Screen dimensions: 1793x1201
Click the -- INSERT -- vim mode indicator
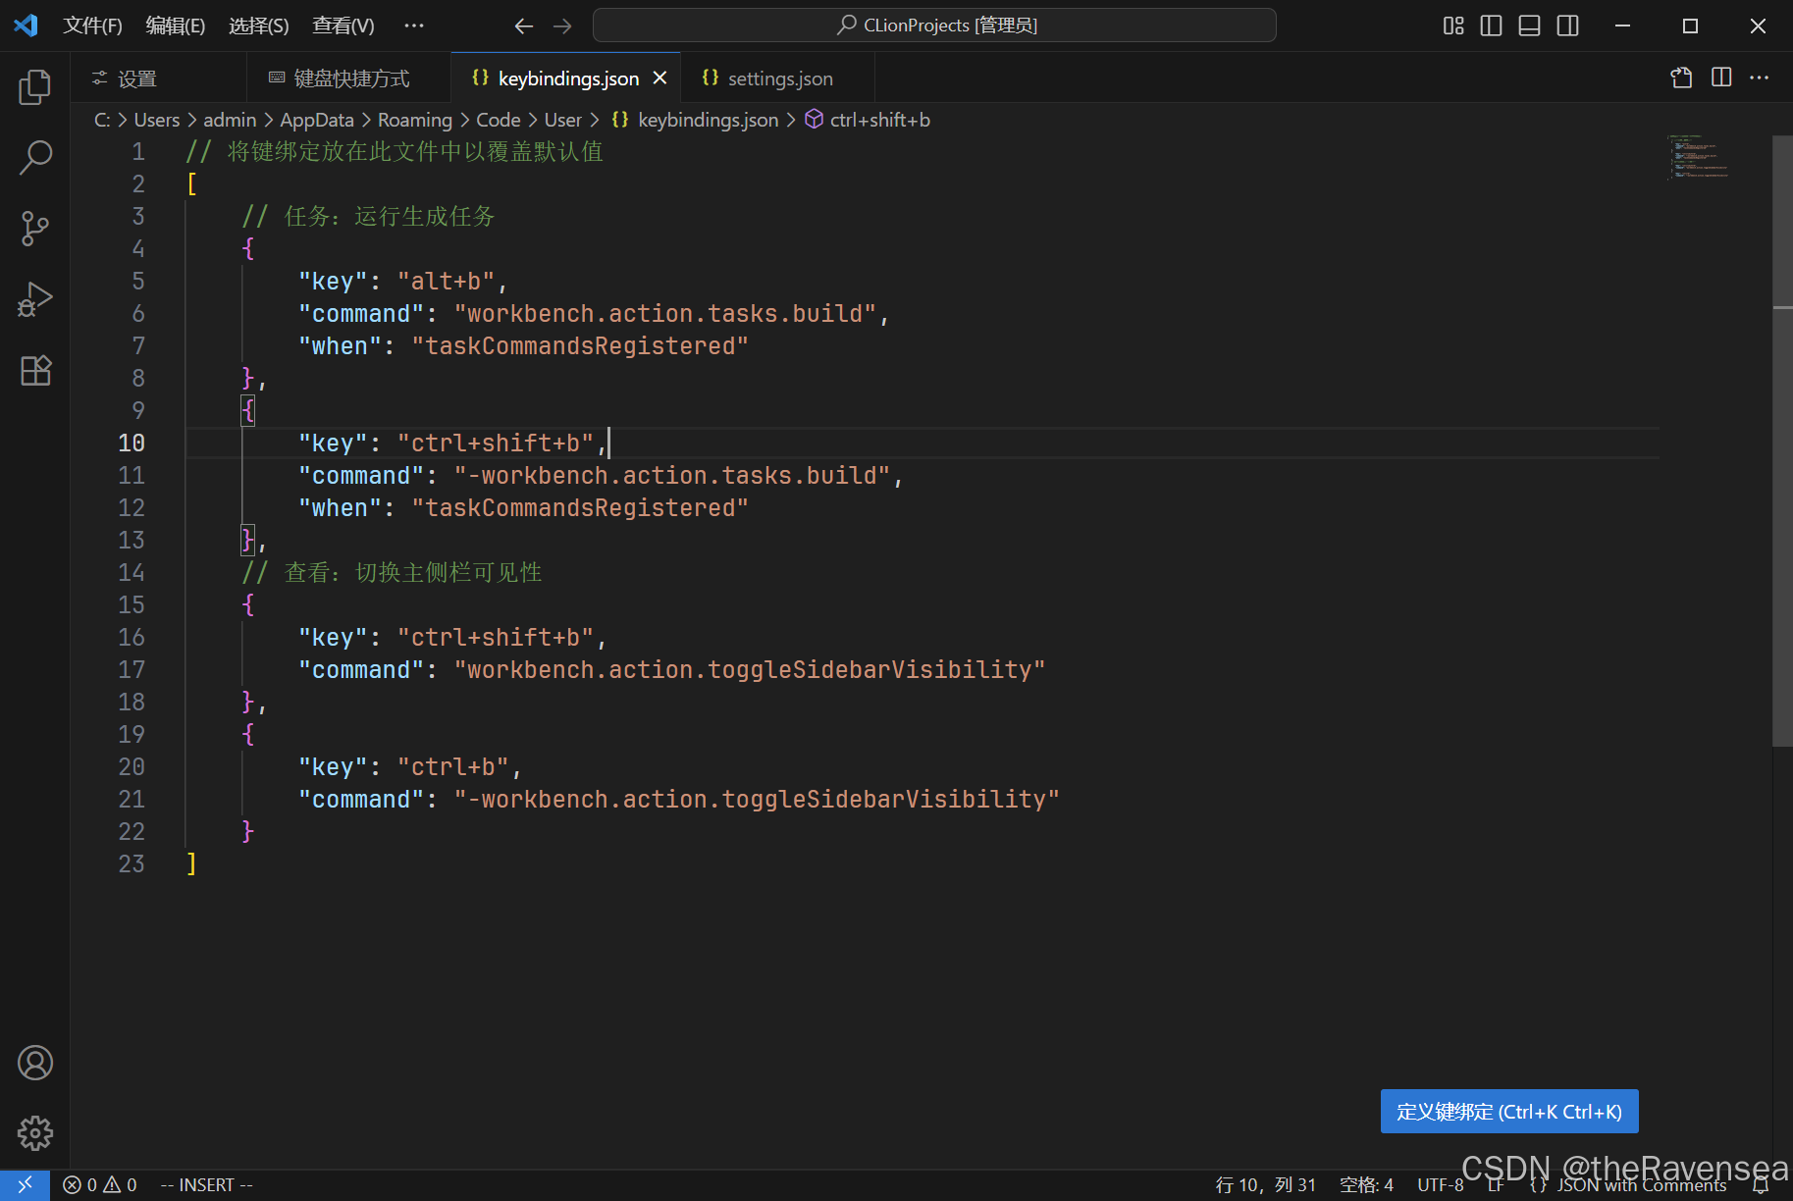[x=206, y=1185]
